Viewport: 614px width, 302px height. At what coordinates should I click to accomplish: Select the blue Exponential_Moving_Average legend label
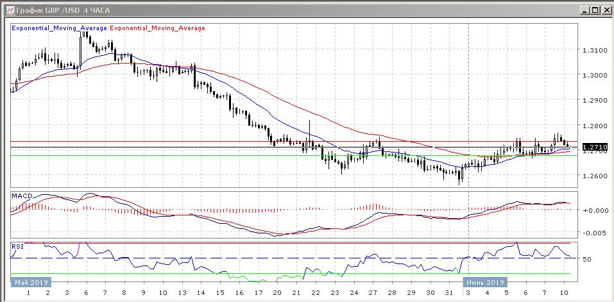pyautogui.click(x=60, y=28)
